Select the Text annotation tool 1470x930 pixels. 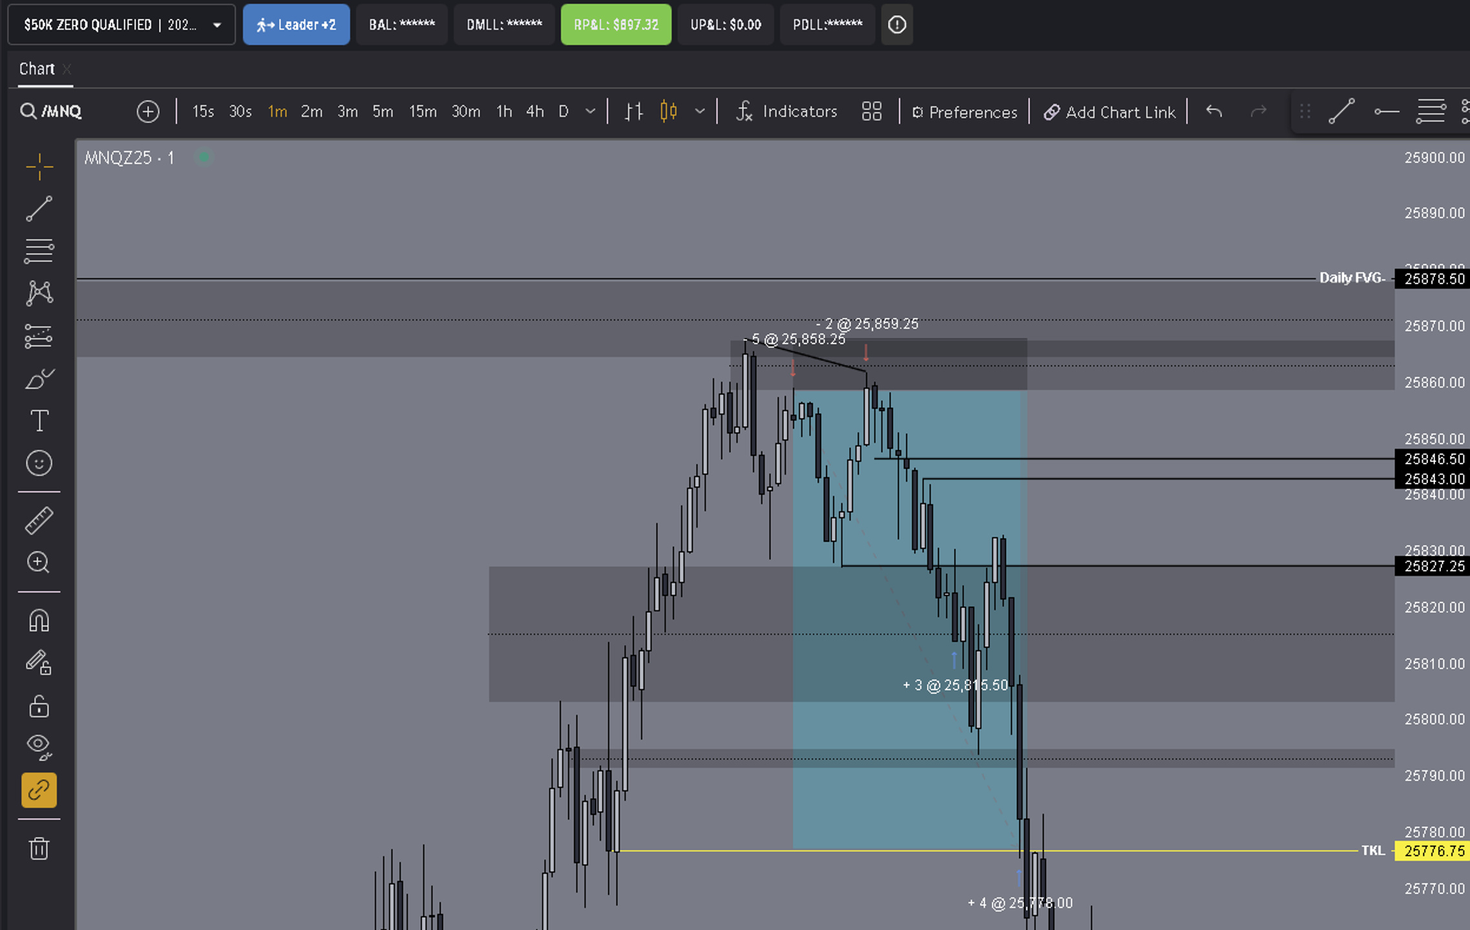point(39,421)
